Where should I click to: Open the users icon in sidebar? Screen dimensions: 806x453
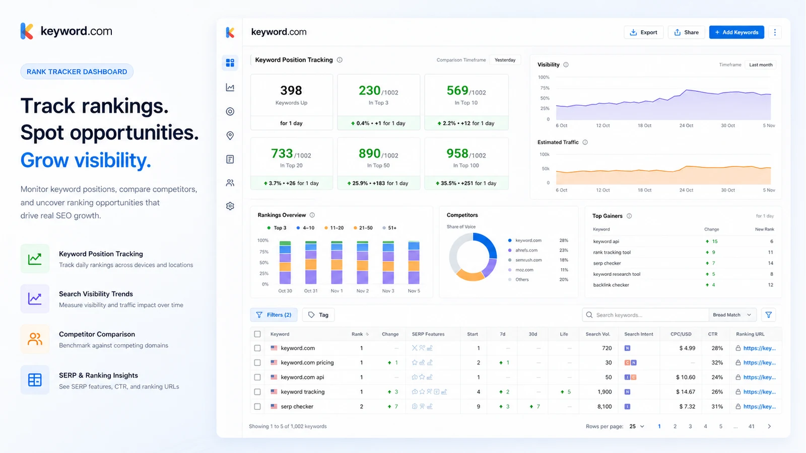pyautogui.click(x=230, y=183)
